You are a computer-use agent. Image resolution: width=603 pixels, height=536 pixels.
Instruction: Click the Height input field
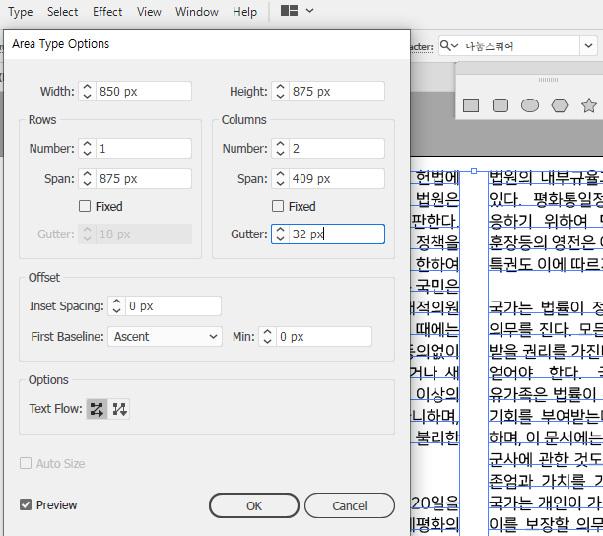click(x=337, y=91)
